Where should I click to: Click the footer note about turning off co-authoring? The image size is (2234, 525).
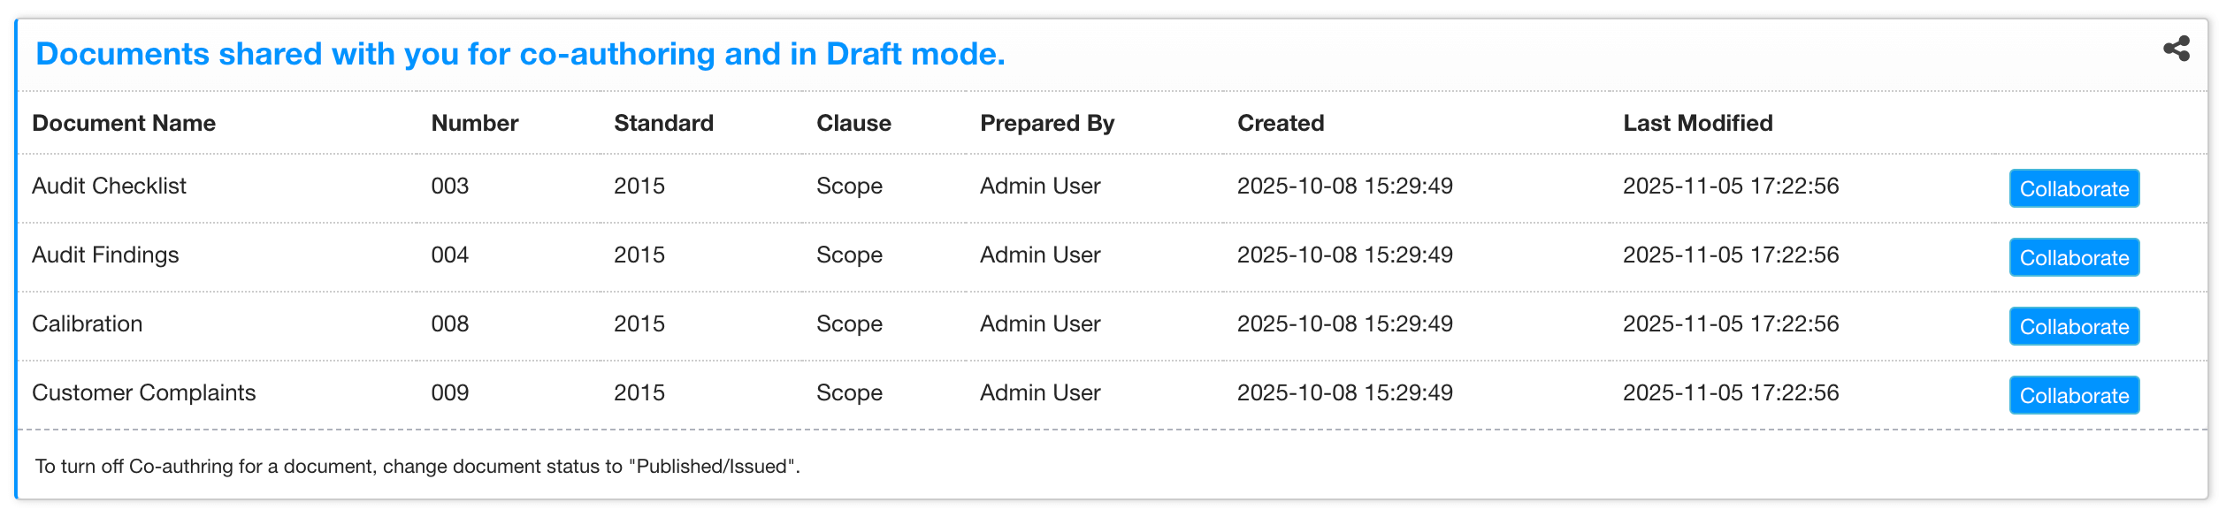(x=417, y=466)
